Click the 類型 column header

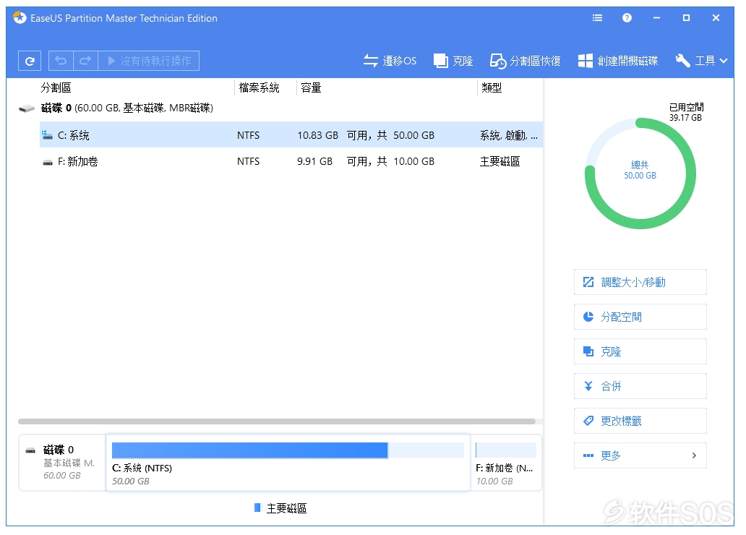[492, 88]
